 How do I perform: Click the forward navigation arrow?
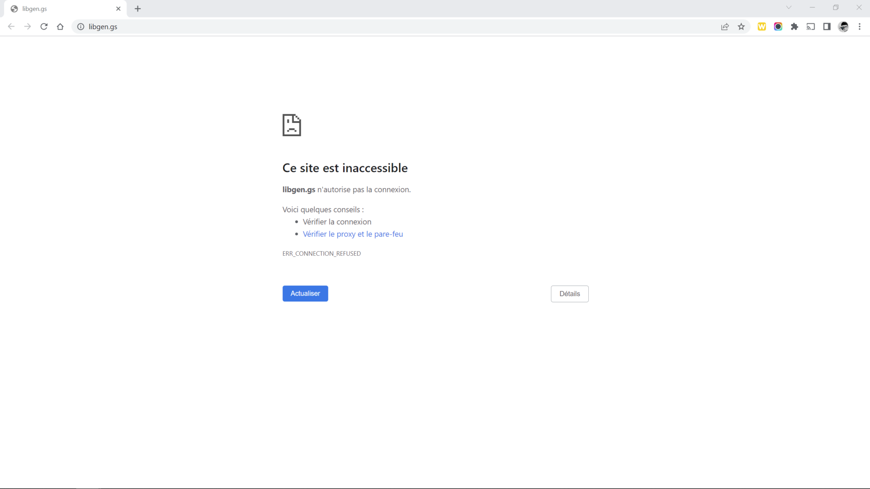tap(27, 26)
